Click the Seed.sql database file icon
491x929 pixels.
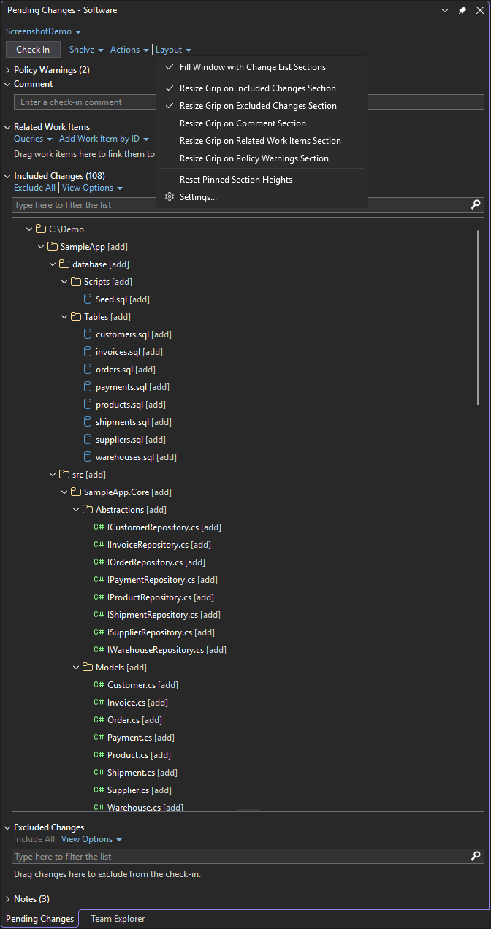pyautogui.click(x=88, y=299)
